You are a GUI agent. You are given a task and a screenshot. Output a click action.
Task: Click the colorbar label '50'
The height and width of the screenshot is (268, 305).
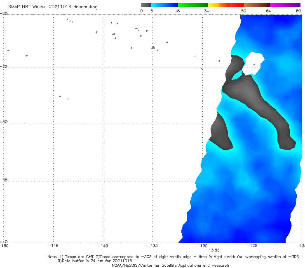click(x=244, y=11)
